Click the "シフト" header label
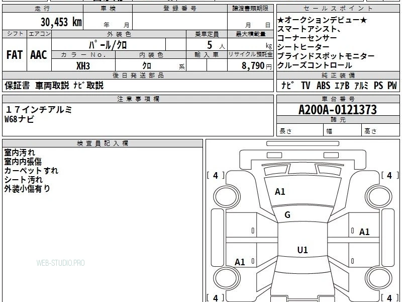The image size is (402, 302). point(15,34)
